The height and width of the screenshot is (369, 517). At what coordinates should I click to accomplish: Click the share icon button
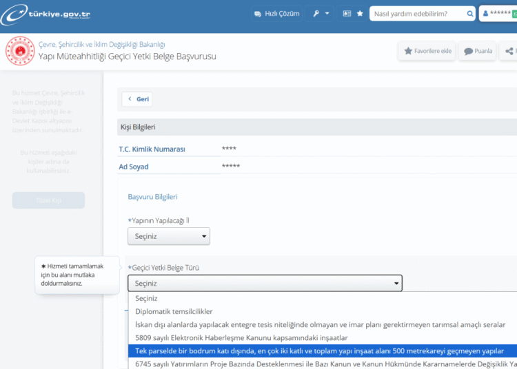(x=509, y=51)
